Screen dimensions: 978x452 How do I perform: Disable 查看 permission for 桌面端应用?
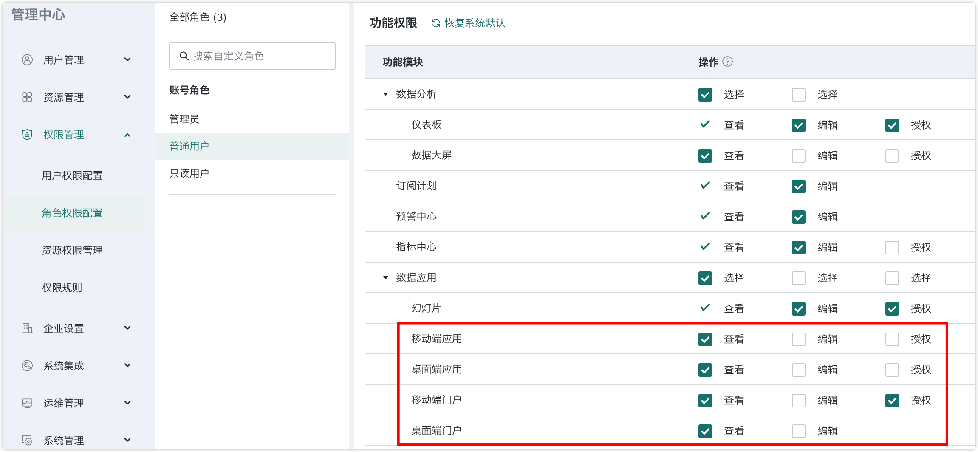[x=705, y=370]
